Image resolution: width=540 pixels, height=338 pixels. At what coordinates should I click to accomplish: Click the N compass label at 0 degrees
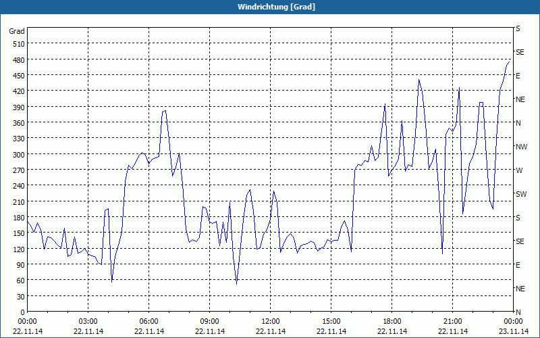518,312
